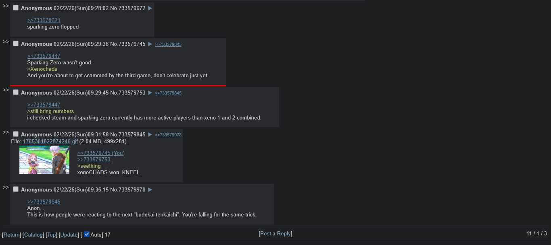The image size is (551, 245).
Task: Select checkbox on post No.733579845
Action: tap(16, 134)
